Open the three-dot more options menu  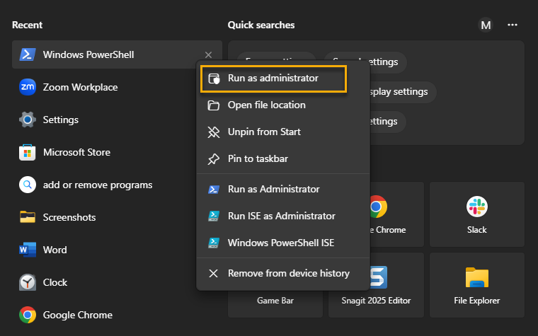(513, 25)
